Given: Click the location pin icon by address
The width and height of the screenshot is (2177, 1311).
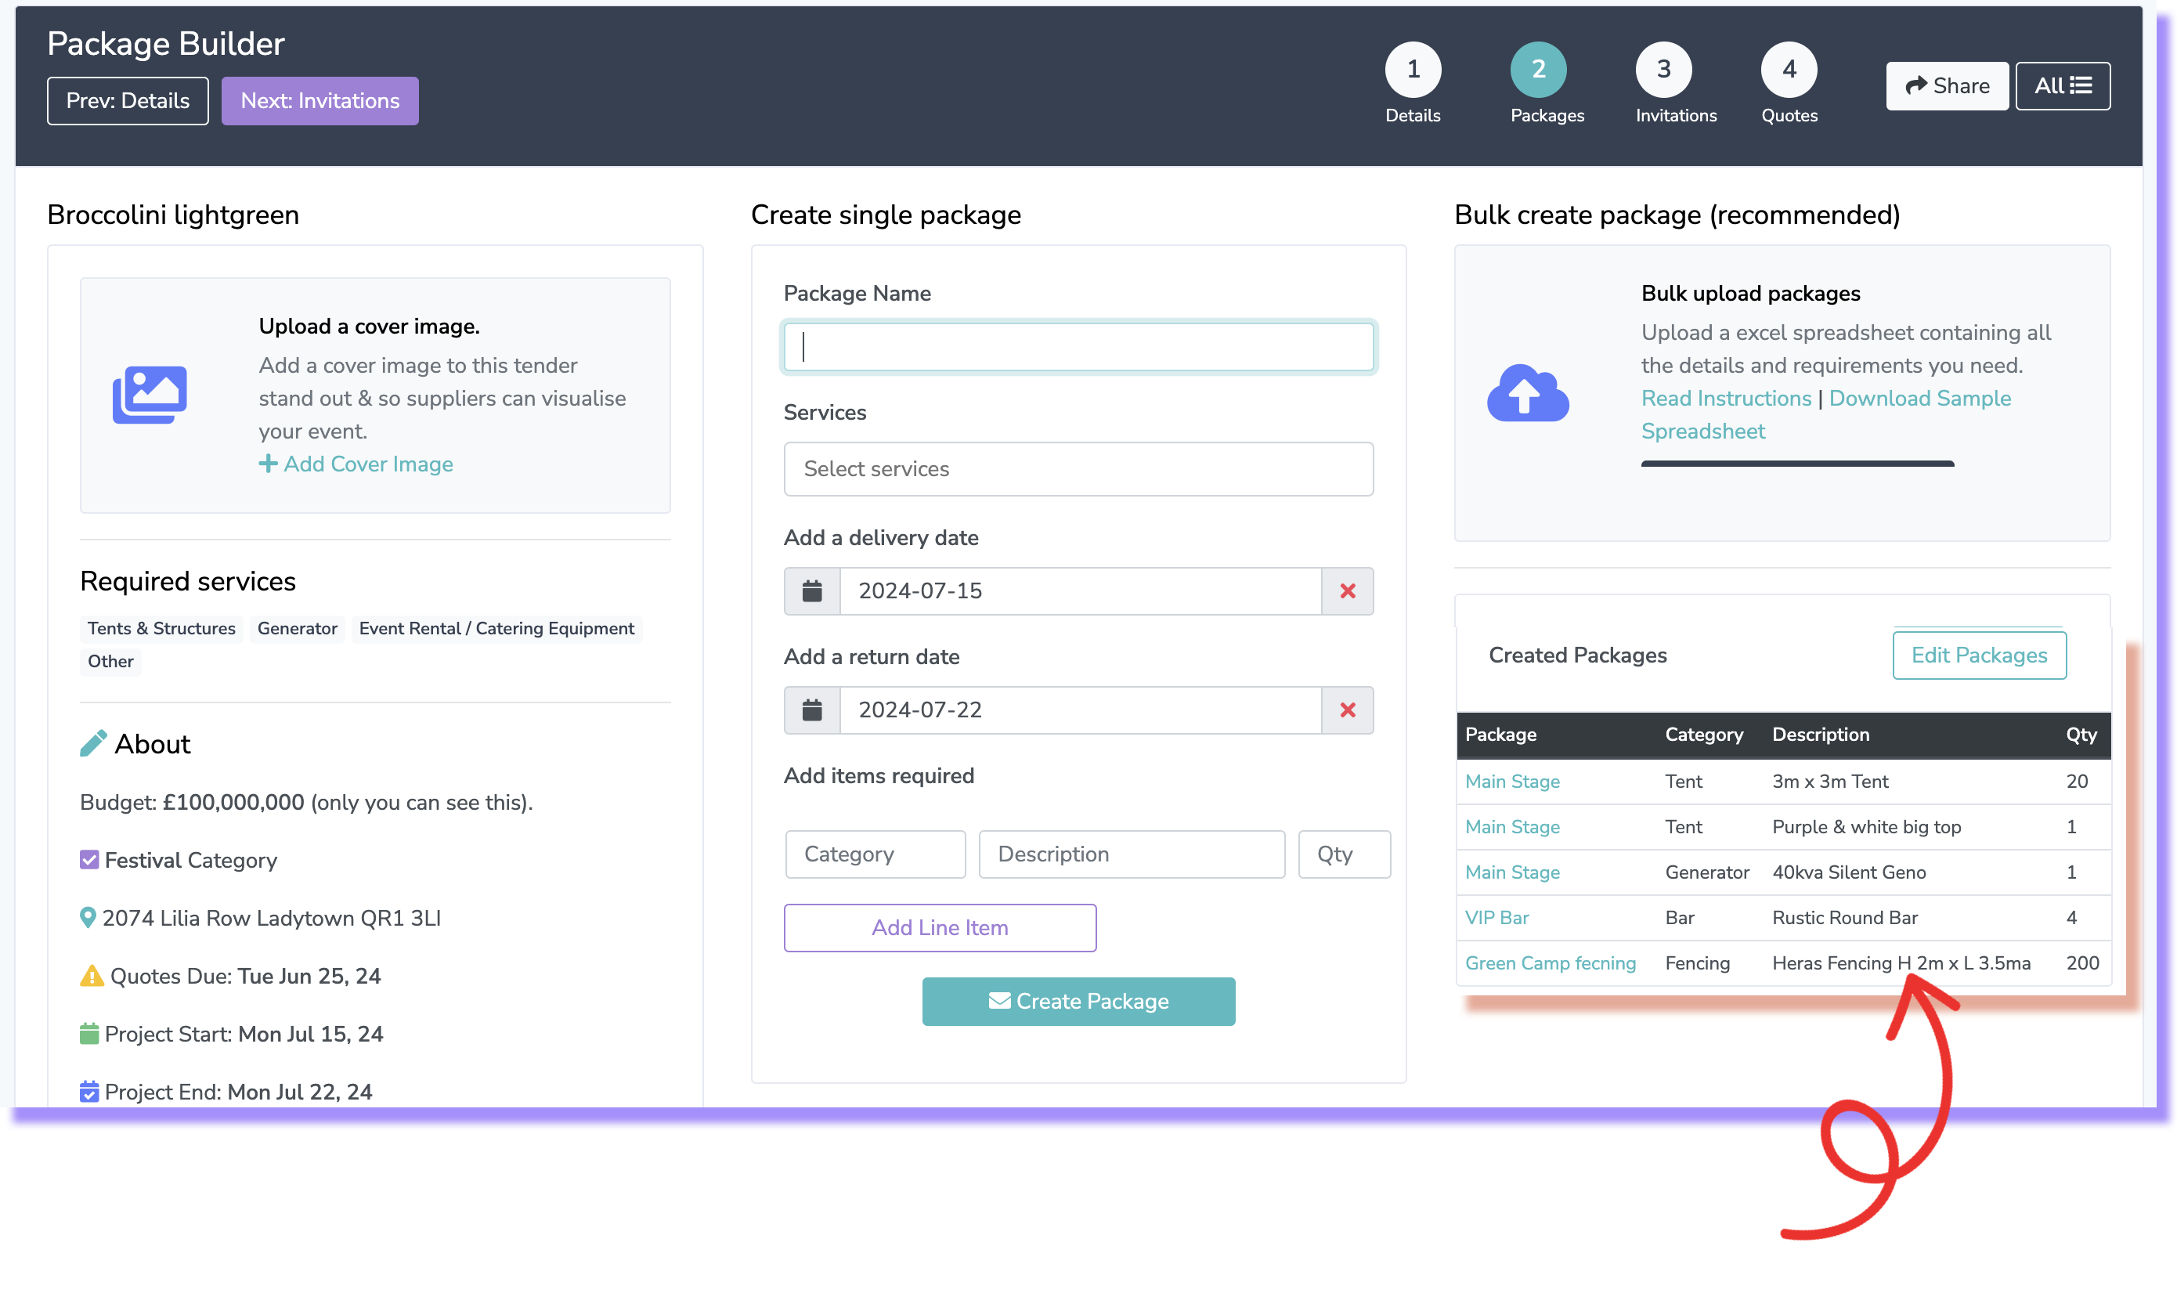Looking at the screenshot, I should (88, 918).
